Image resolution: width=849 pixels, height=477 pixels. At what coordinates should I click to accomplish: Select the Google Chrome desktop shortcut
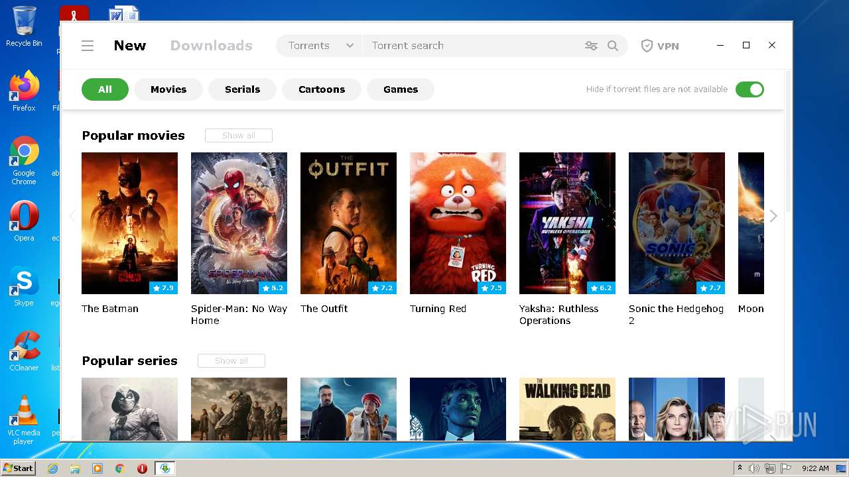pyautogui.click(x=24, y=161)
